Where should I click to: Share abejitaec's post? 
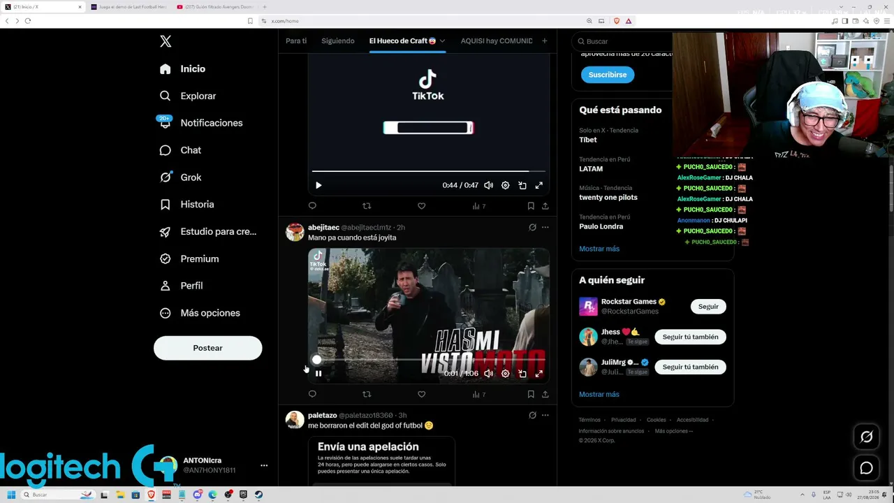point(545,395)
